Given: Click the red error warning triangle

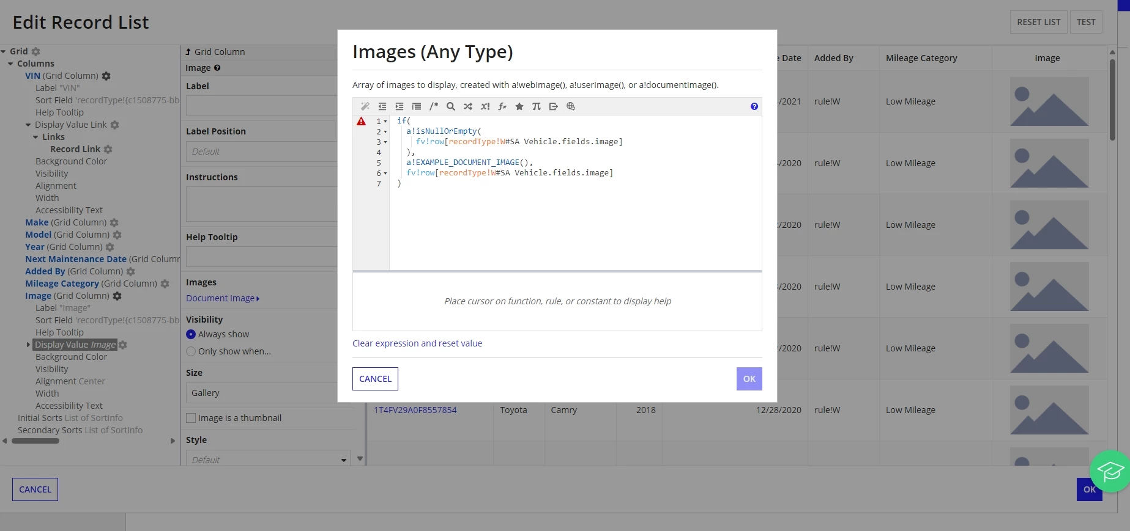Looking at the screenshot, I should [362, 121].
